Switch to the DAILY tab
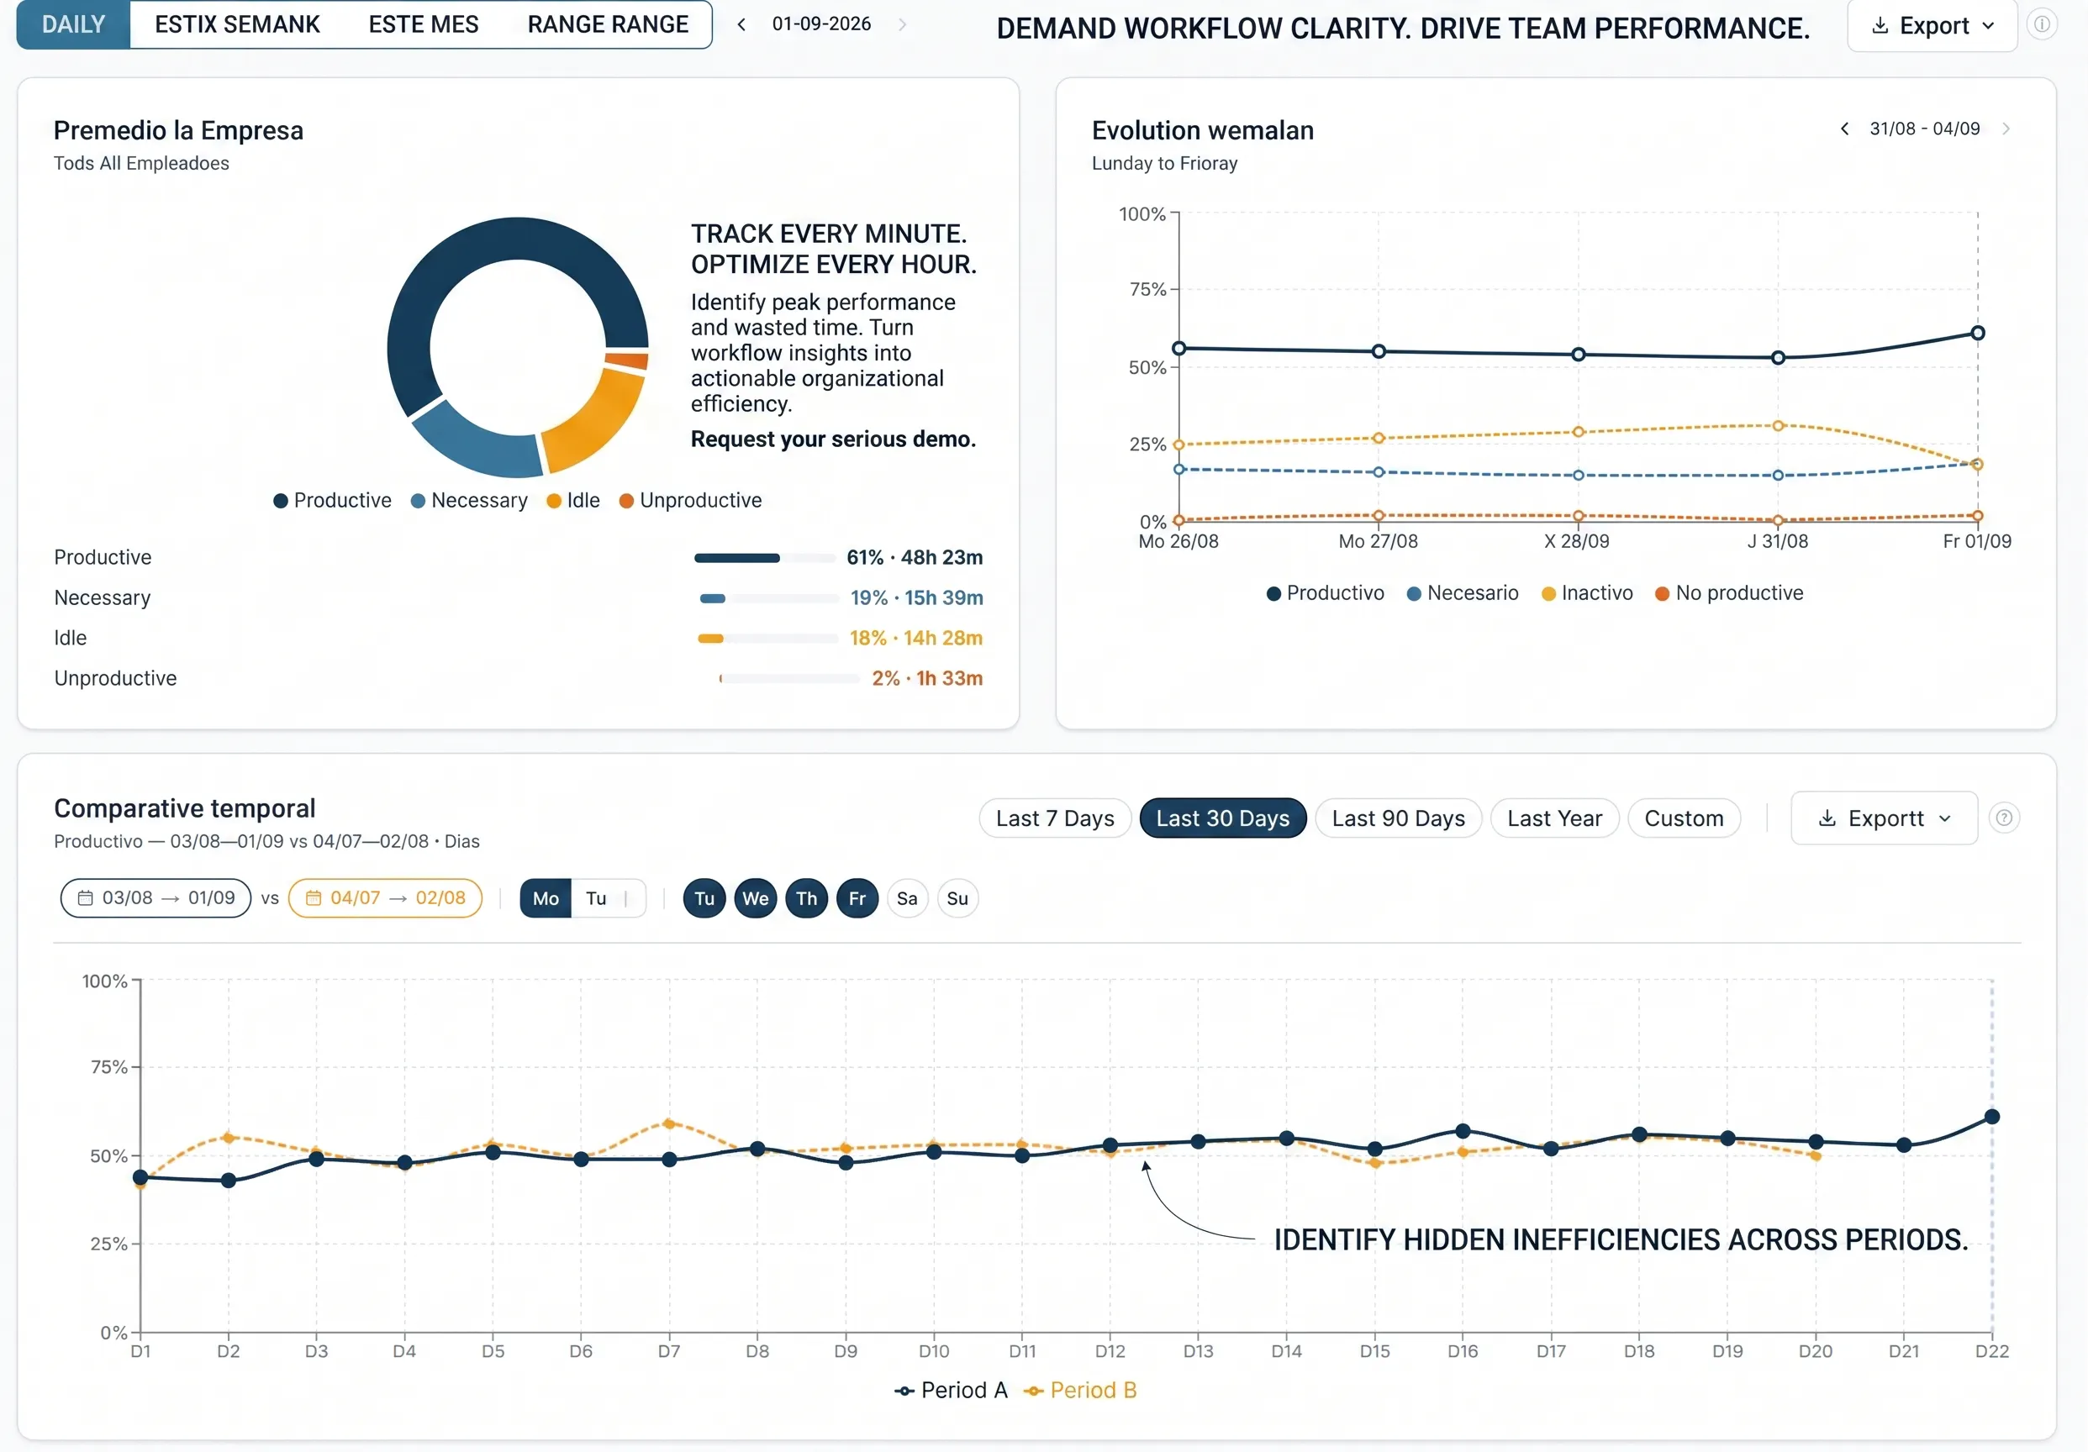2088x1452 pixels. click(x=74, y=24)
